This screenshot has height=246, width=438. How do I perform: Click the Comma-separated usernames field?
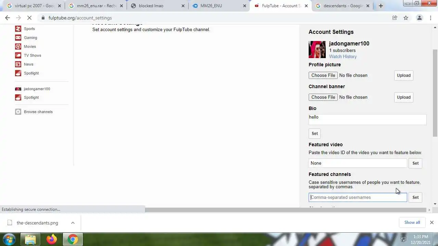click(358, 197)
